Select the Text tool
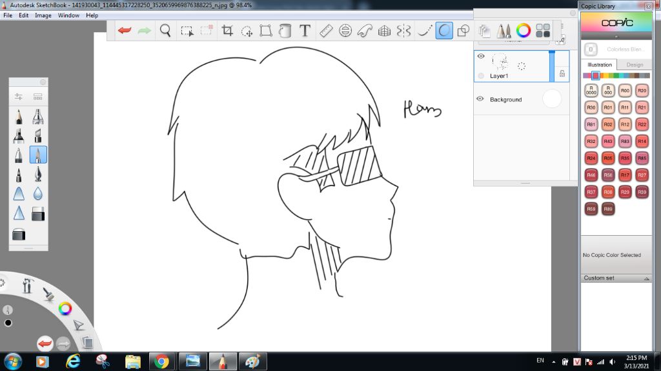This screenshot has width=661, height=371. point(305,31)
